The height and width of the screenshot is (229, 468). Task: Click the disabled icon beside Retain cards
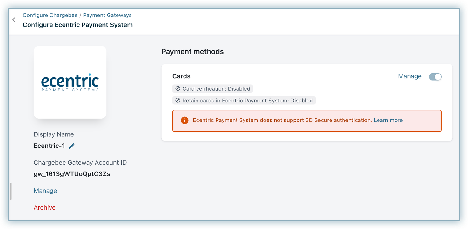(x=178, y=101)
